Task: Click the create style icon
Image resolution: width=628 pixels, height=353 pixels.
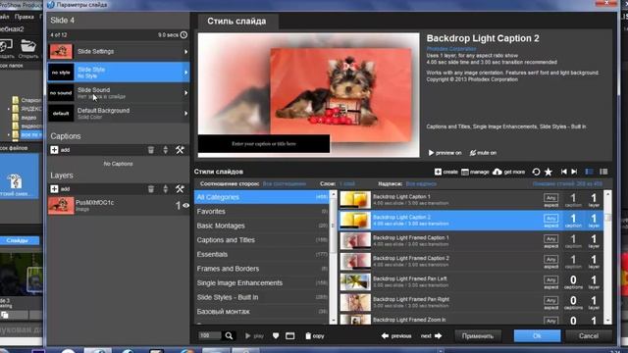Action: pos(438,172)
